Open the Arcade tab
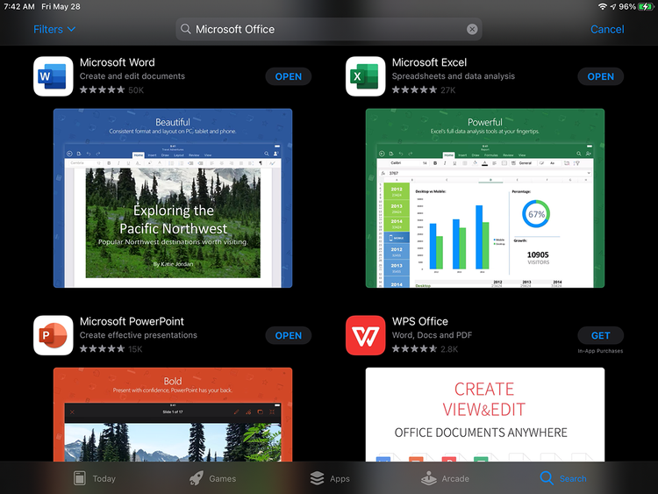 (x=445, y=478)
